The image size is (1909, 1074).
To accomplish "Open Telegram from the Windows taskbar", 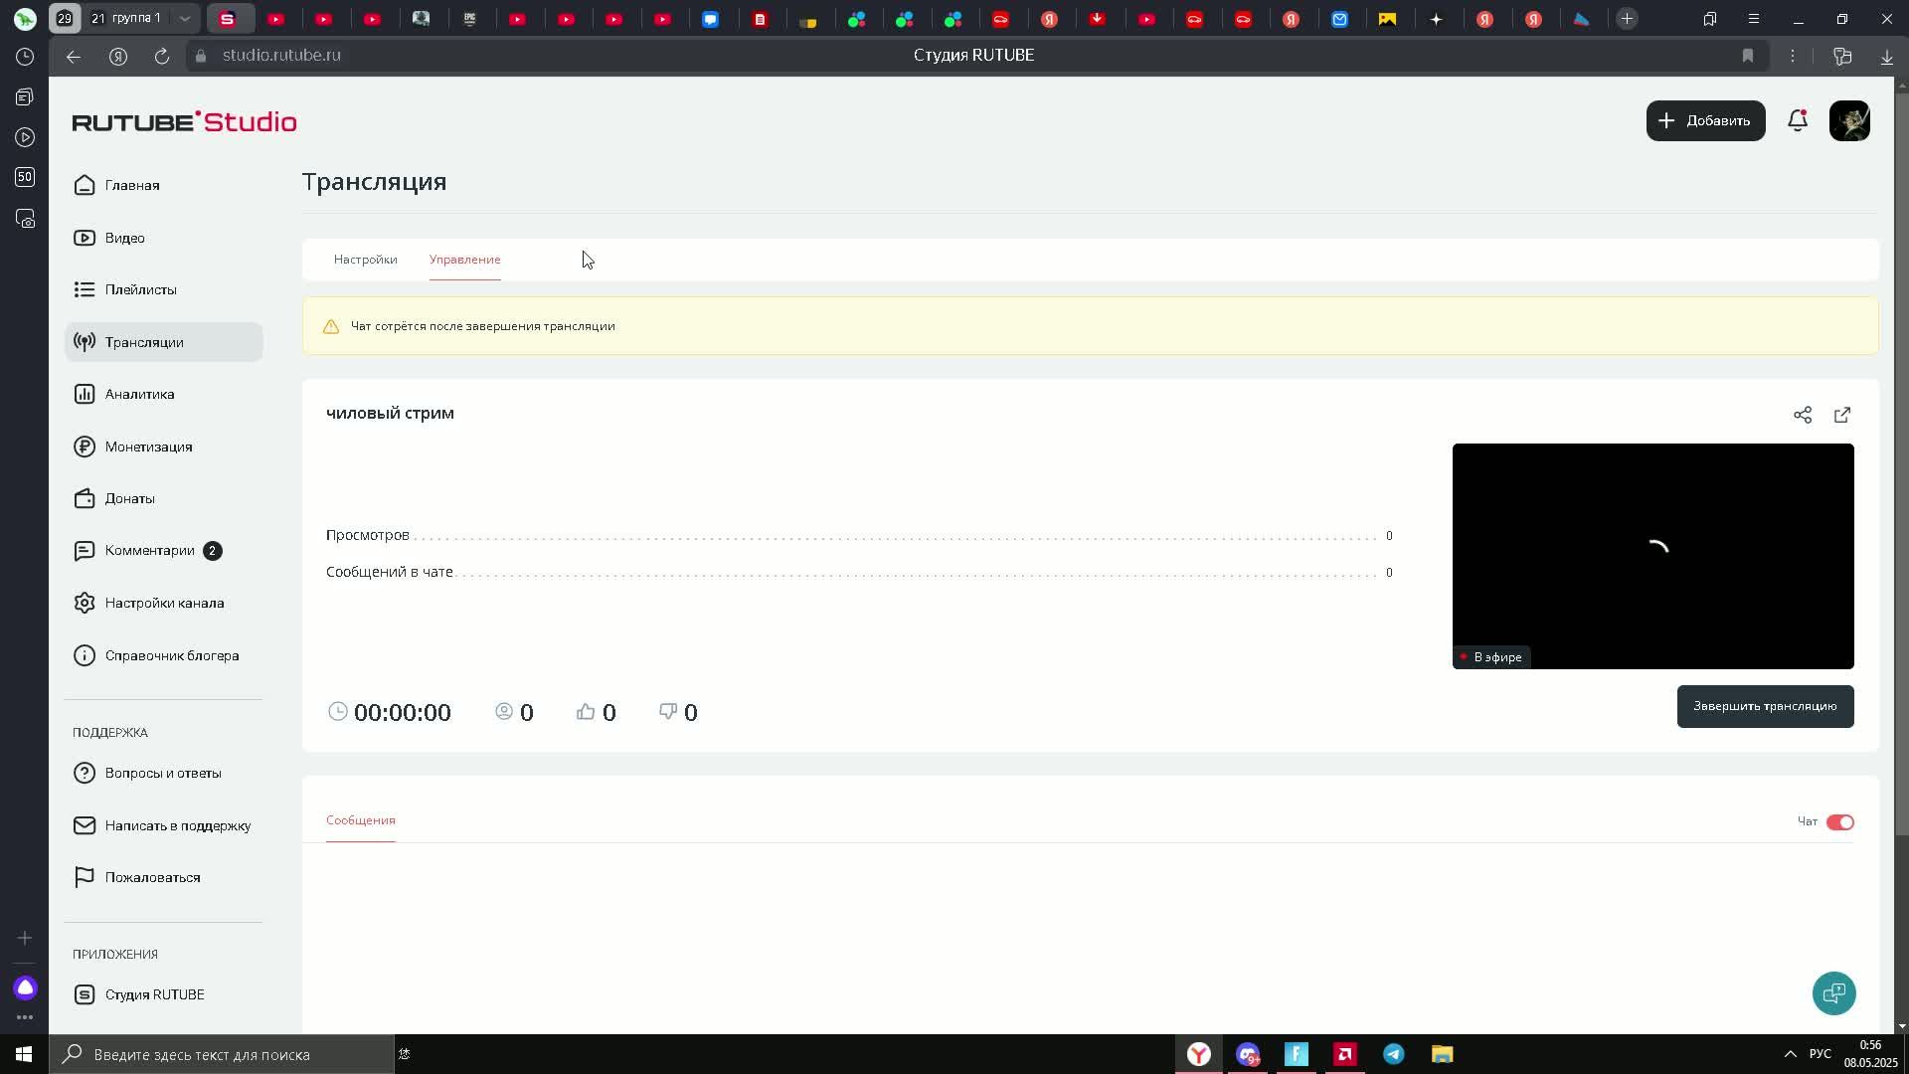I will click(x=1393, y=1054).
